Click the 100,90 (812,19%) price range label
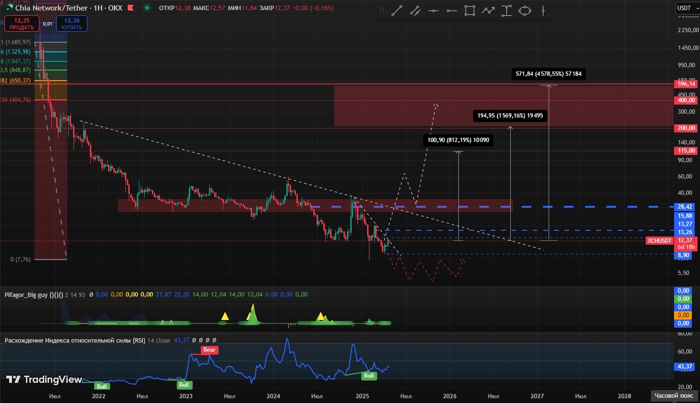The width and height of the screenshot is (700, 403). 458,140
